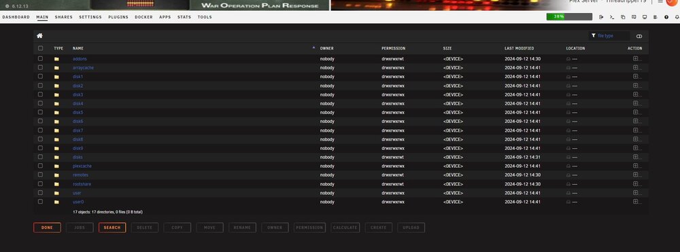The width and height of the screenshot is (680, 252).
Task: Open the Dashboard menu tab
Action: (16, 17)
